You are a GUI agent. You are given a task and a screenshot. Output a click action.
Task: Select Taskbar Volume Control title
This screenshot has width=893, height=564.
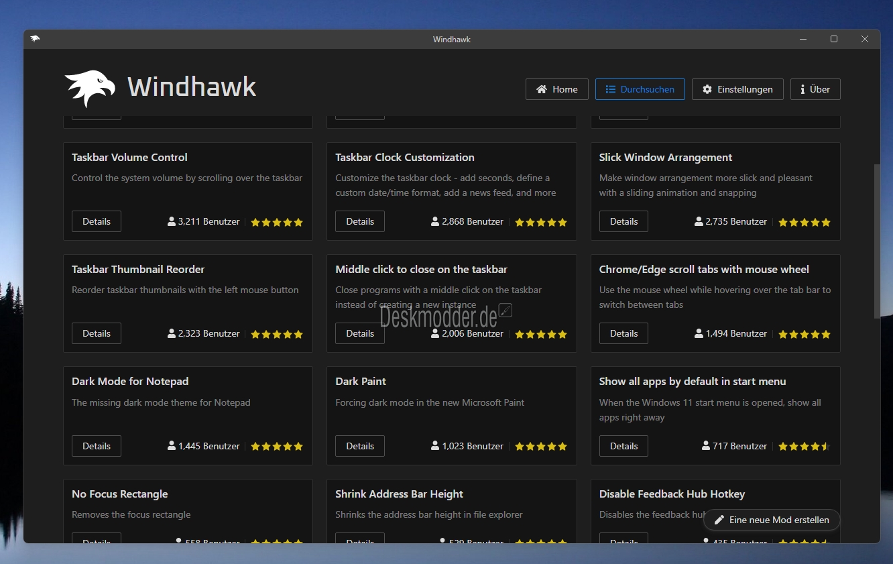(x=129, y=158)
